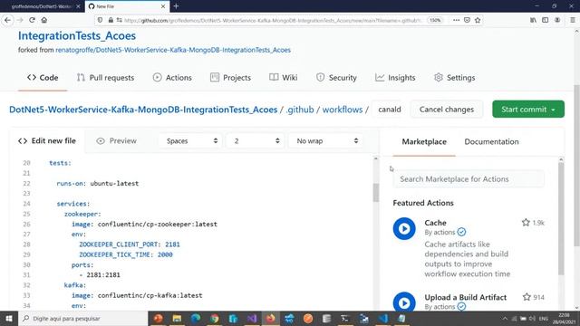Click the system tray volume icon
Viewport: 580px width, 326px height.
pyautogui.click(x=532, y=318)
